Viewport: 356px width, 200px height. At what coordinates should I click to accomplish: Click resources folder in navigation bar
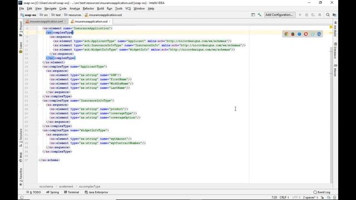pyautogui.click(x=73, y=15)
